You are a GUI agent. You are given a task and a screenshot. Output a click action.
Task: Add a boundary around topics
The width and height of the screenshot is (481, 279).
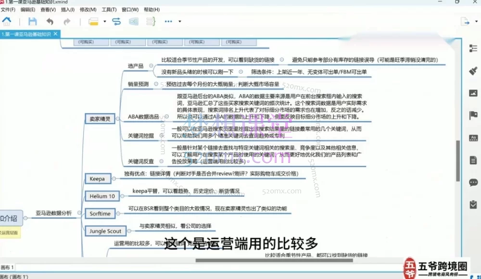(133, 22)
